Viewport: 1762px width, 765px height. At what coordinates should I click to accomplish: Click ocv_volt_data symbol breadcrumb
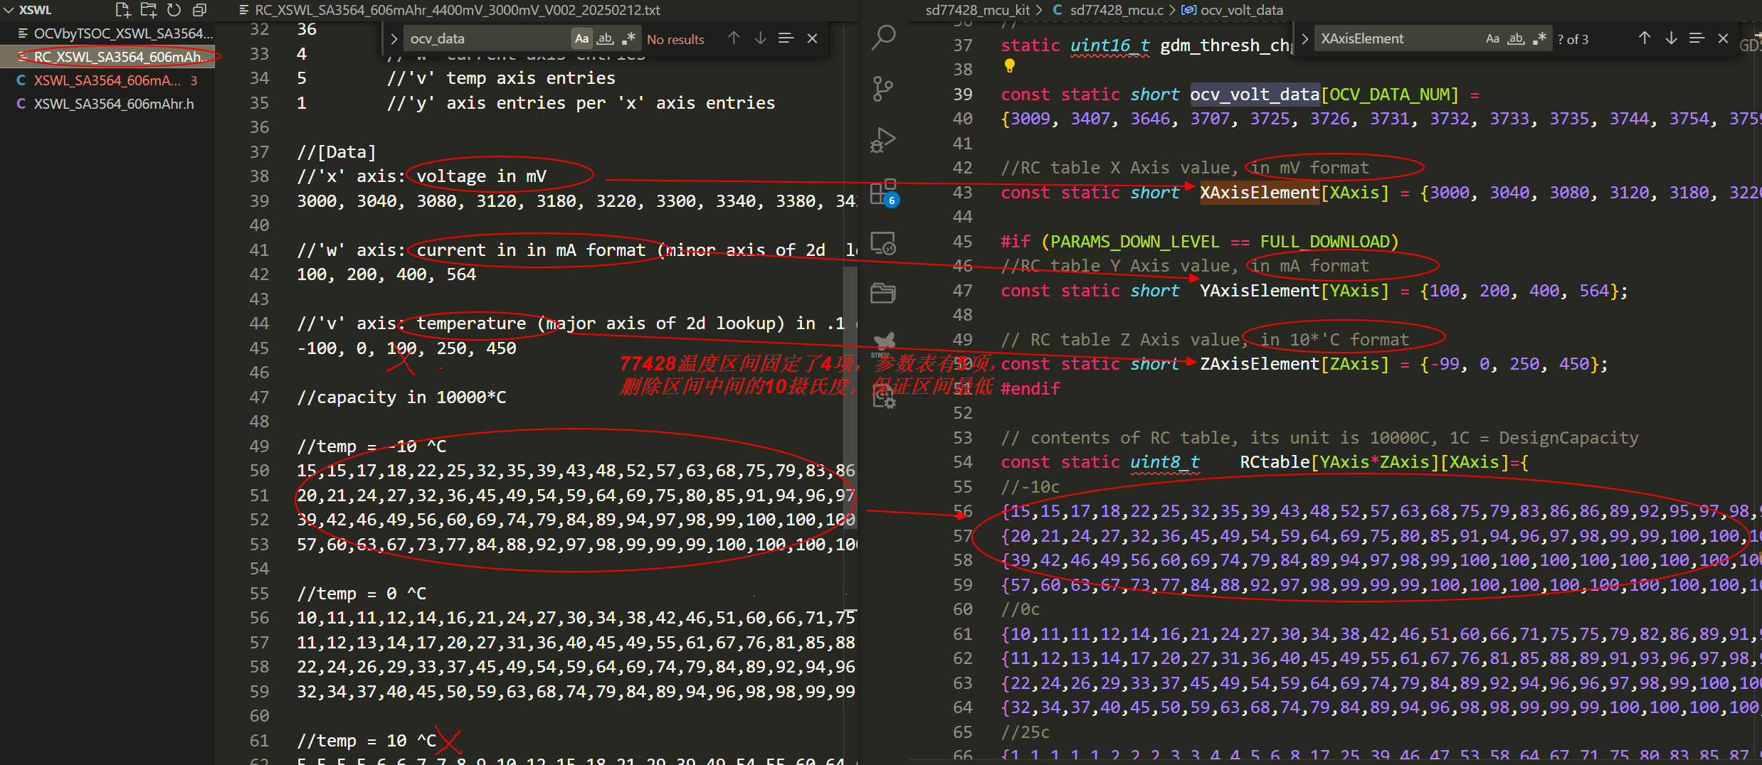[x=1233, y=10]
